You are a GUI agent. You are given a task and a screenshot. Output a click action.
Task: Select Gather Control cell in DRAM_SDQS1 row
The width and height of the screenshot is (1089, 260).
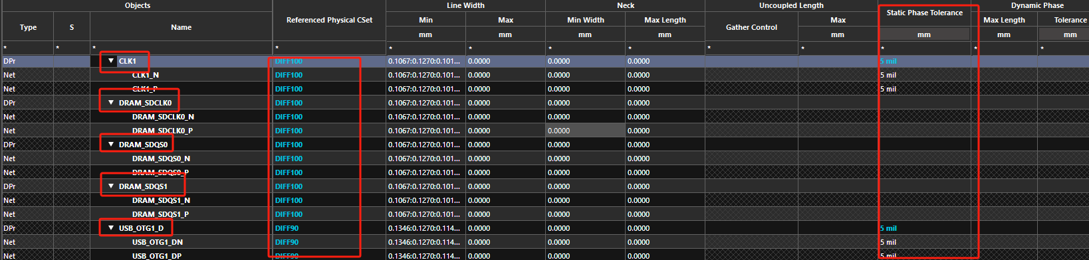[751, 186]
